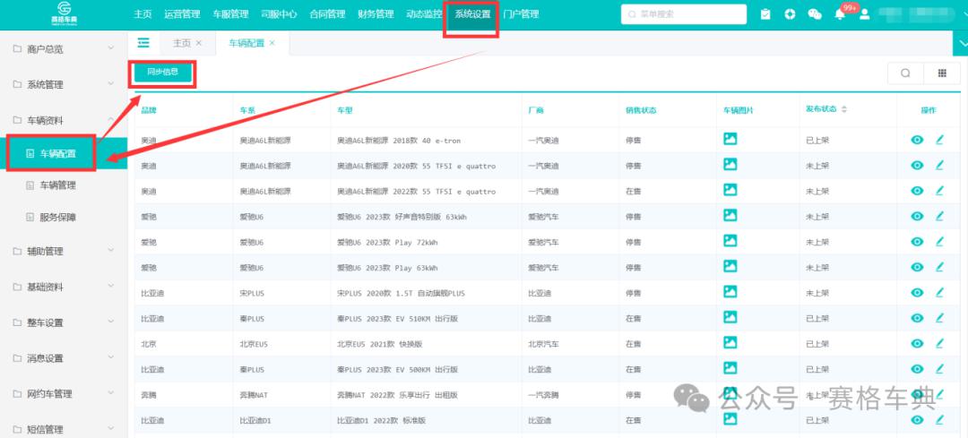View details of 2022款 55 TFSI e quattro

point(917,192)
